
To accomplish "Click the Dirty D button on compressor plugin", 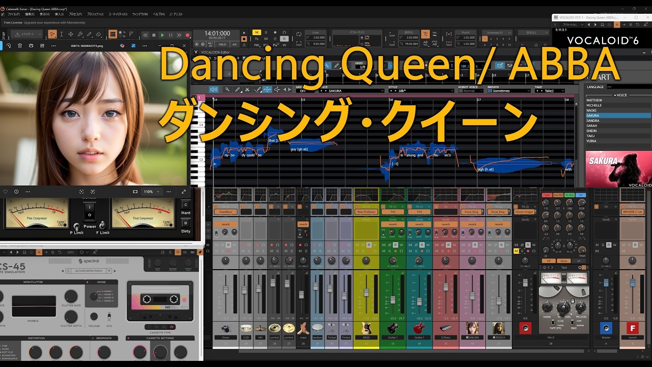I will [x=185, y=223].
